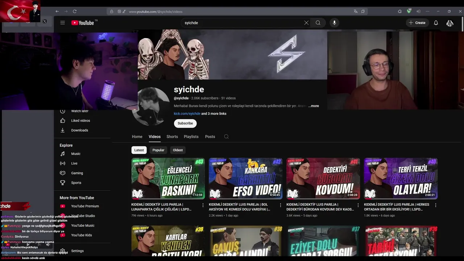Show "and 3 more links"
The height and width of the screenshot is (261, 464).
214,113
